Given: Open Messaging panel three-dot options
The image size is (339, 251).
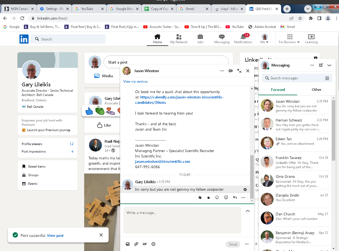Looking at the screenshot, I should pos(312,65).
